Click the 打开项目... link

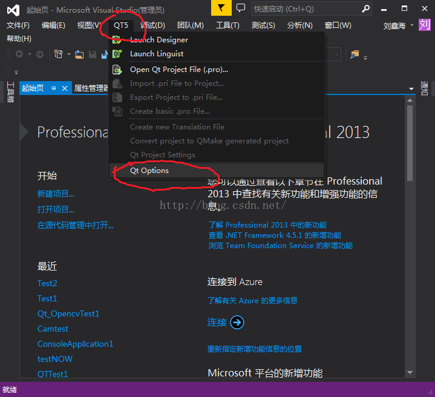click(56, 209)
